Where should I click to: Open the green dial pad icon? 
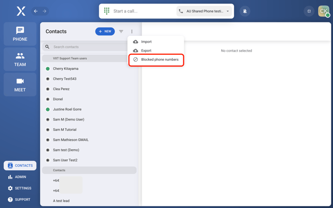click(x=107, y=11)
